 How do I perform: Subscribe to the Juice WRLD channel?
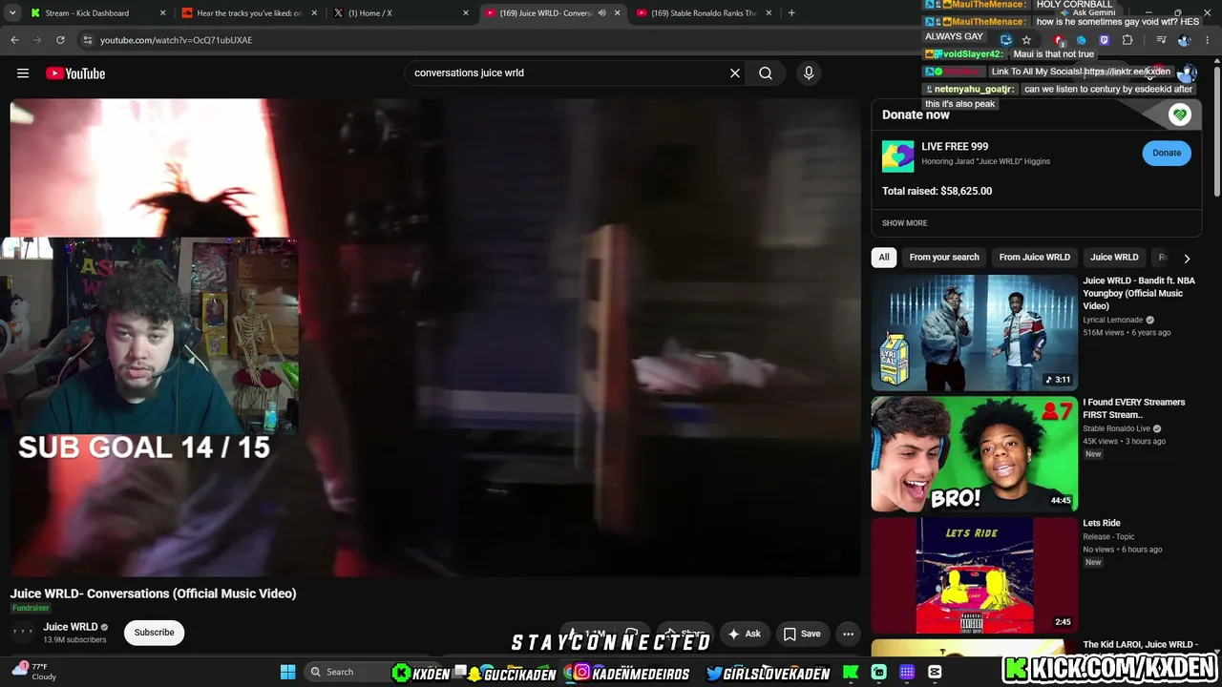pos(154,633)
